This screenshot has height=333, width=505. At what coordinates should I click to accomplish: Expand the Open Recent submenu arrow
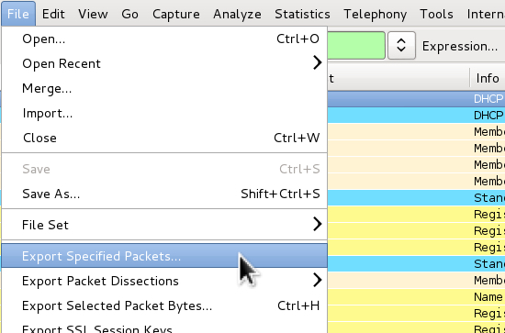point(318,63)
